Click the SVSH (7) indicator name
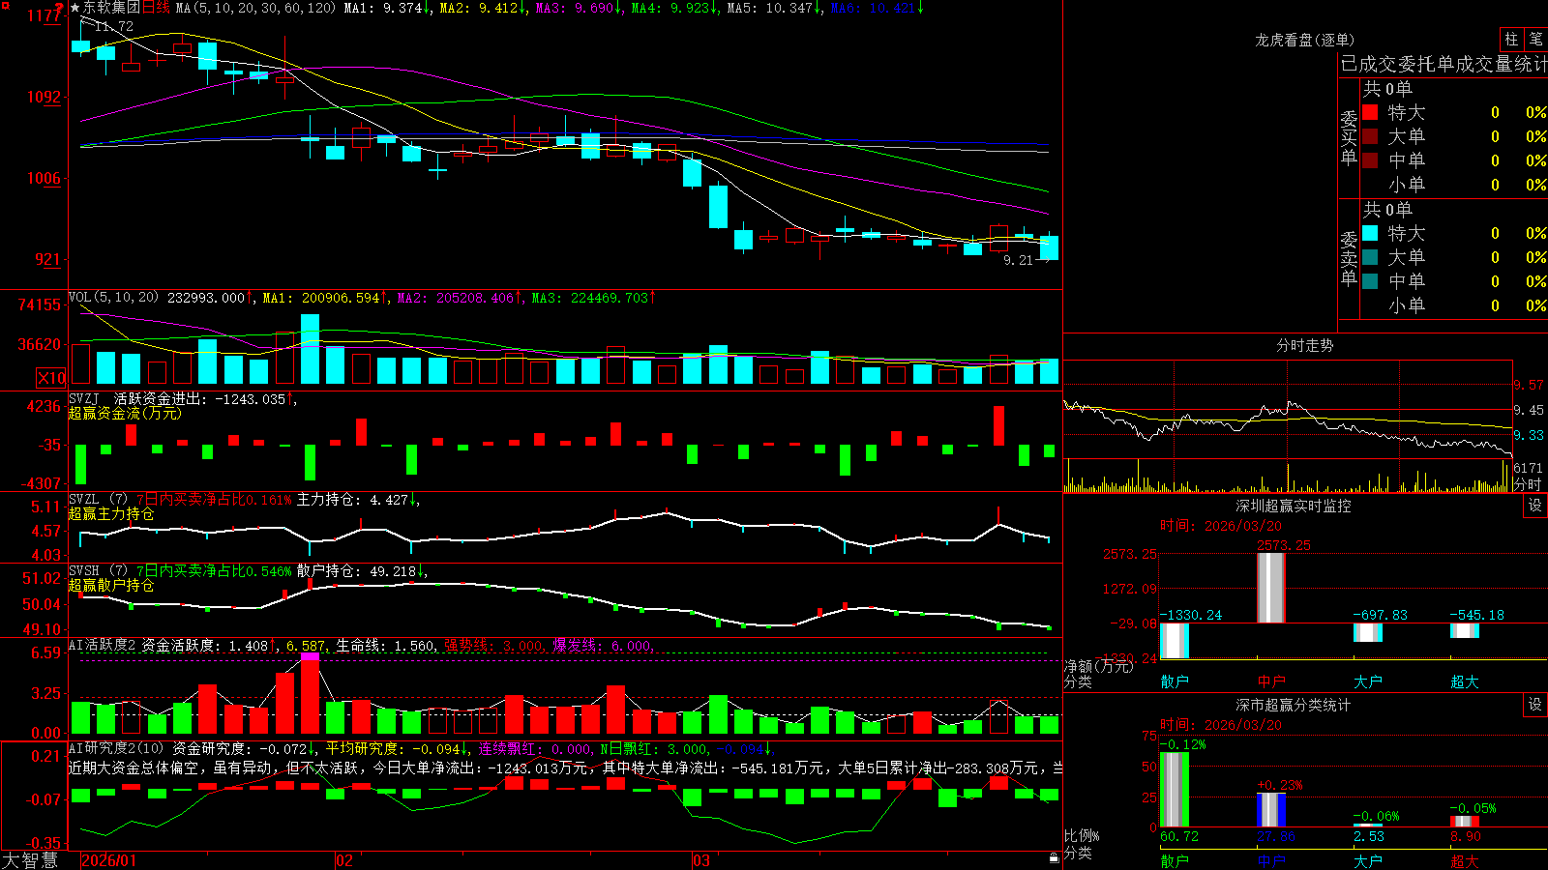 coord(98,571)
